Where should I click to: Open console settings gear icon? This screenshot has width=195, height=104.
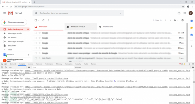click(193, 67)
